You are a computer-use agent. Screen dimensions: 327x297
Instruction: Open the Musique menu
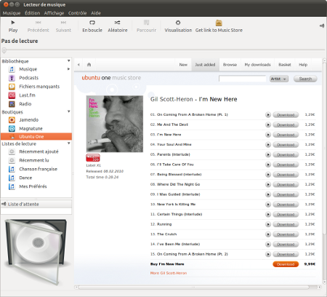click(12, 13)
